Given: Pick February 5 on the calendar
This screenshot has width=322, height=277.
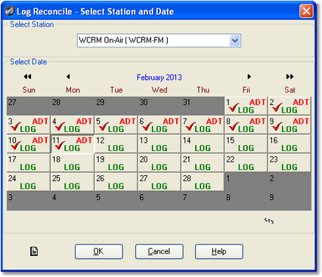Looking at the screenshot, I should point(116,125).
